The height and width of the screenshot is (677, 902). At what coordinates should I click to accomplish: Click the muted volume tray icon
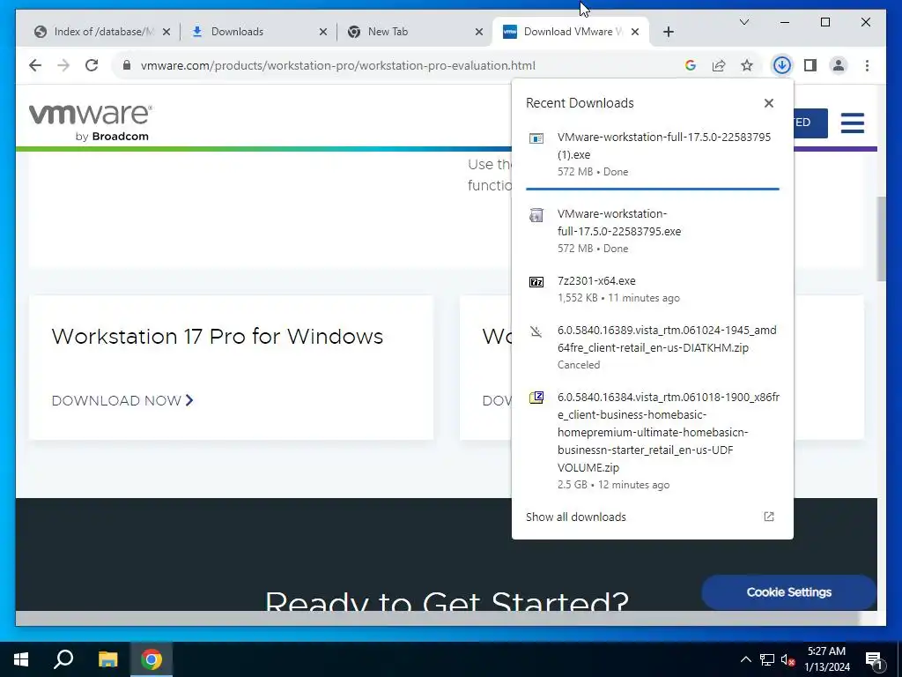click(788, 659)
